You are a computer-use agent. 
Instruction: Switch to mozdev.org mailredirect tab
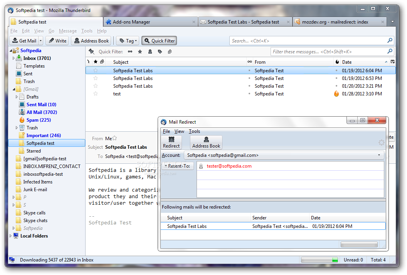click(x=340, y=22)
